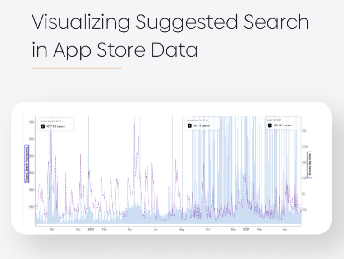Click the iOS 14 Launch label text
Viewport: 344px width, 259px height.
[202, 125]
